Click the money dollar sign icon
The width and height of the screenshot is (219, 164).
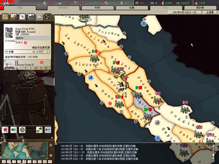(121, 3)
